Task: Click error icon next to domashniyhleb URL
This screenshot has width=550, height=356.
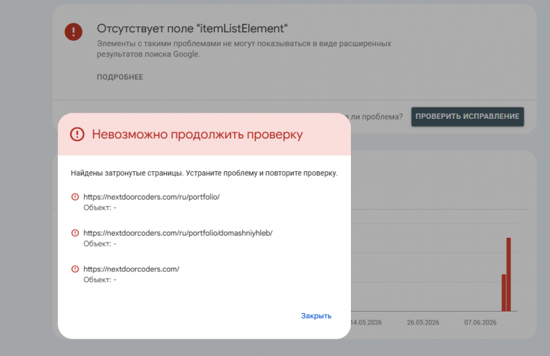Action: [x=75, y=233]
